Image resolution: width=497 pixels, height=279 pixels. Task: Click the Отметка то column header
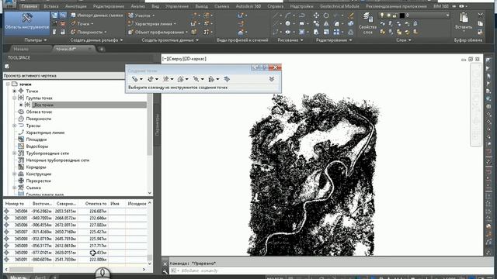[96, 204]
